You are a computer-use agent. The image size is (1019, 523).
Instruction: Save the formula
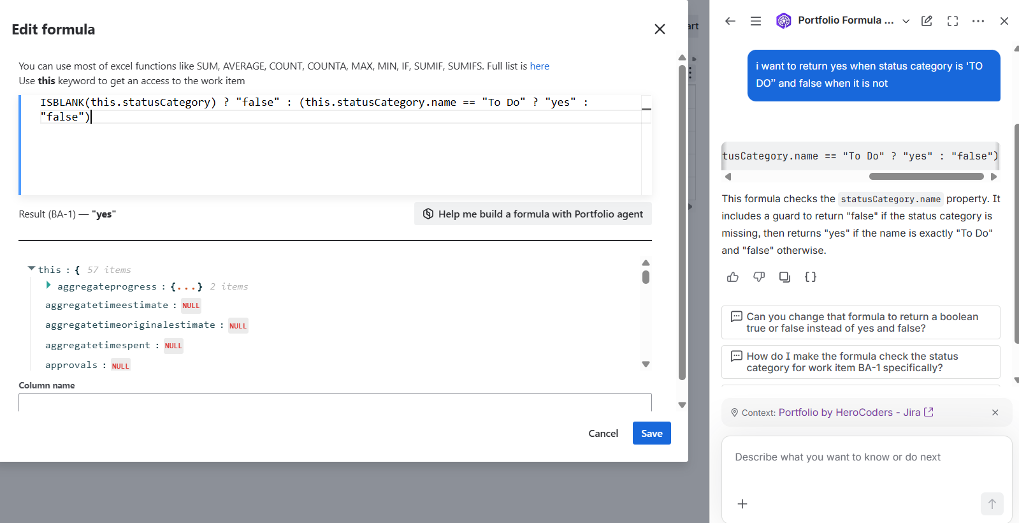coord(651,434)
